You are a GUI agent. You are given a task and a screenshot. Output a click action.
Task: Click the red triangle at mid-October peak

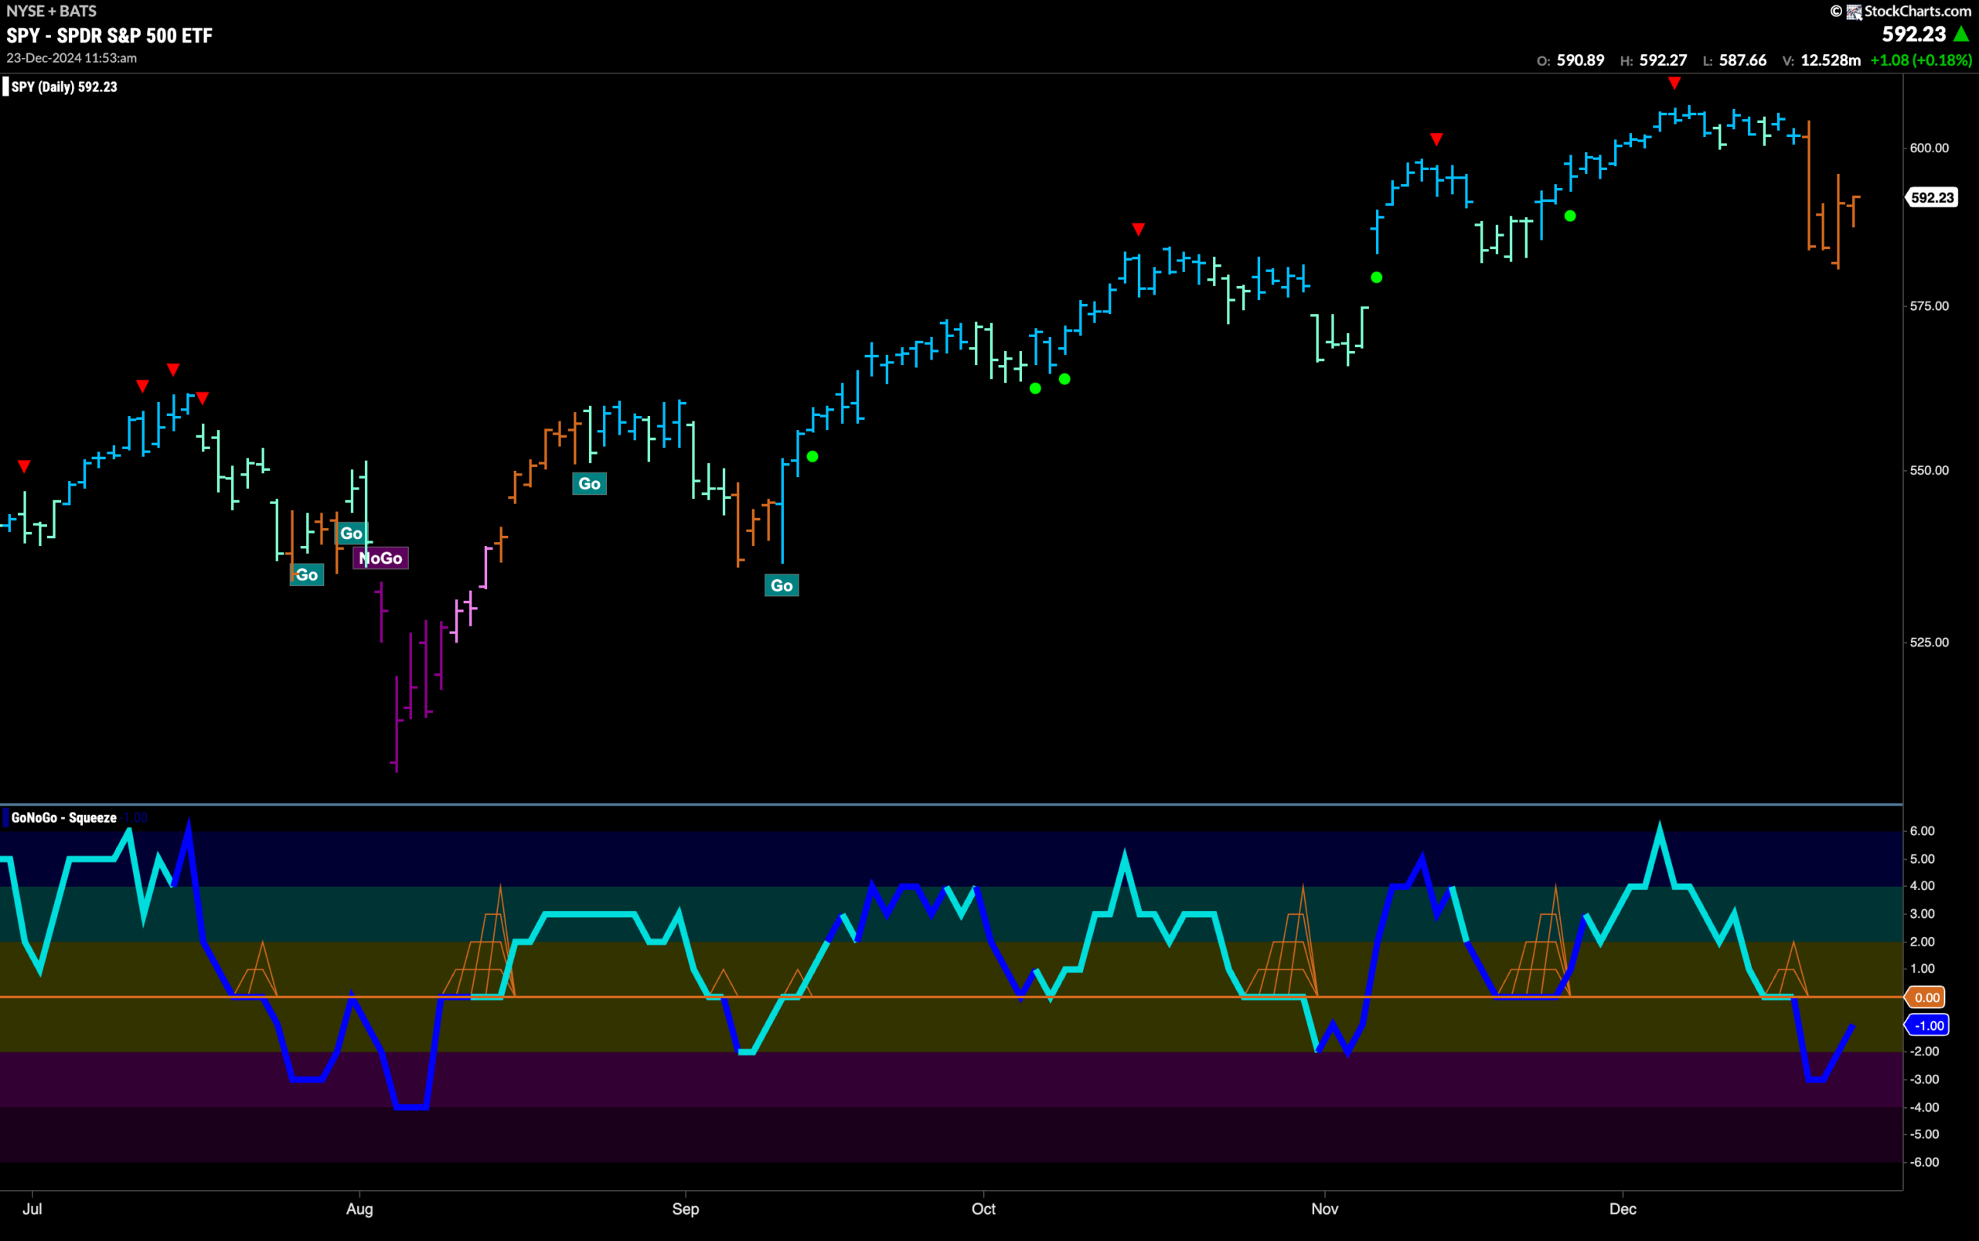pyautogui.click(x=1138, y=228)
